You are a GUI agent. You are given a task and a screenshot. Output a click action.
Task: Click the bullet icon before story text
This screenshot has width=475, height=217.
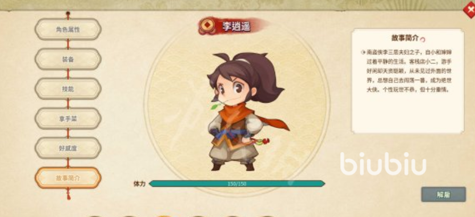363,52
